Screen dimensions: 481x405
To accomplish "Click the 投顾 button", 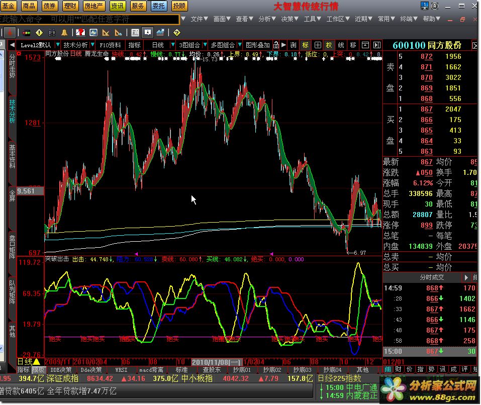I will (179, 6).
